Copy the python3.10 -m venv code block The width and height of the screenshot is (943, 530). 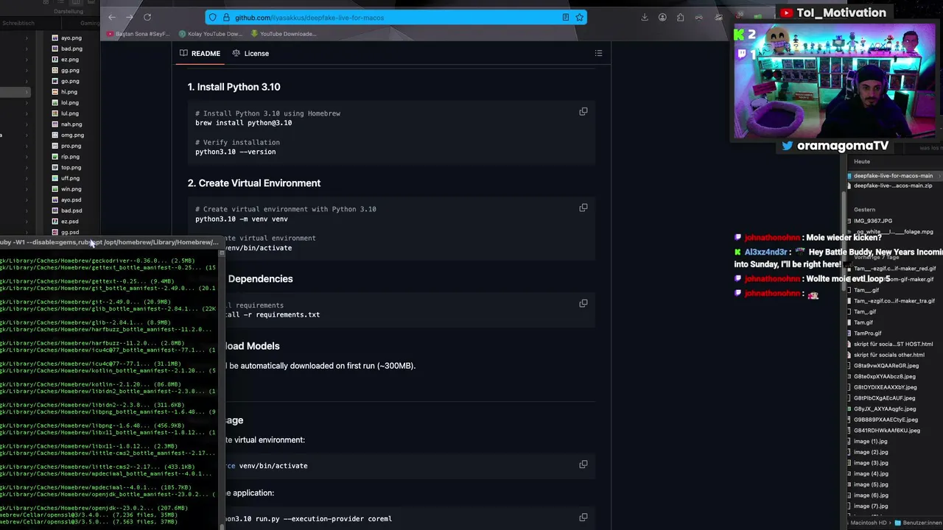(583, 208)
